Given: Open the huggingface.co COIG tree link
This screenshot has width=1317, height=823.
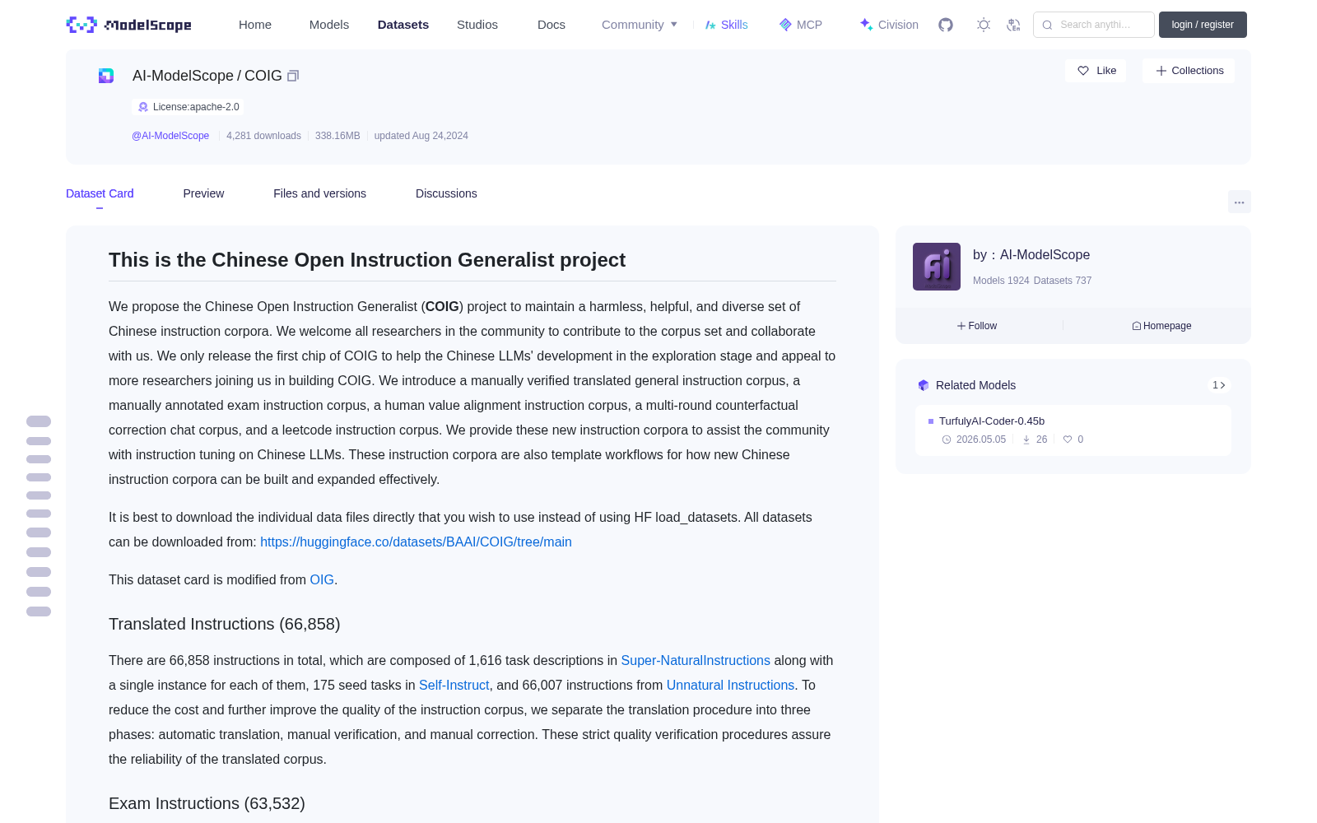Looking at the screenshot, I should click(x=416, y=542).
